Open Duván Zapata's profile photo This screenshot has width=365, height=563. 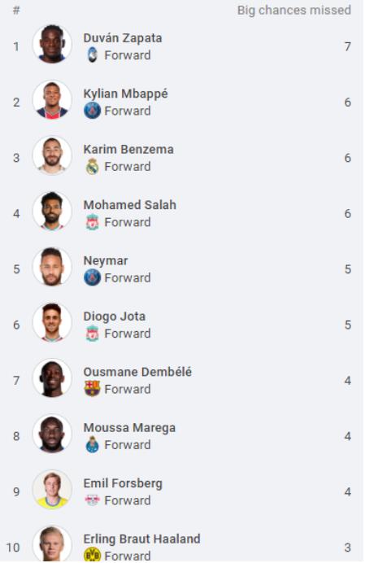coord(52,44)
